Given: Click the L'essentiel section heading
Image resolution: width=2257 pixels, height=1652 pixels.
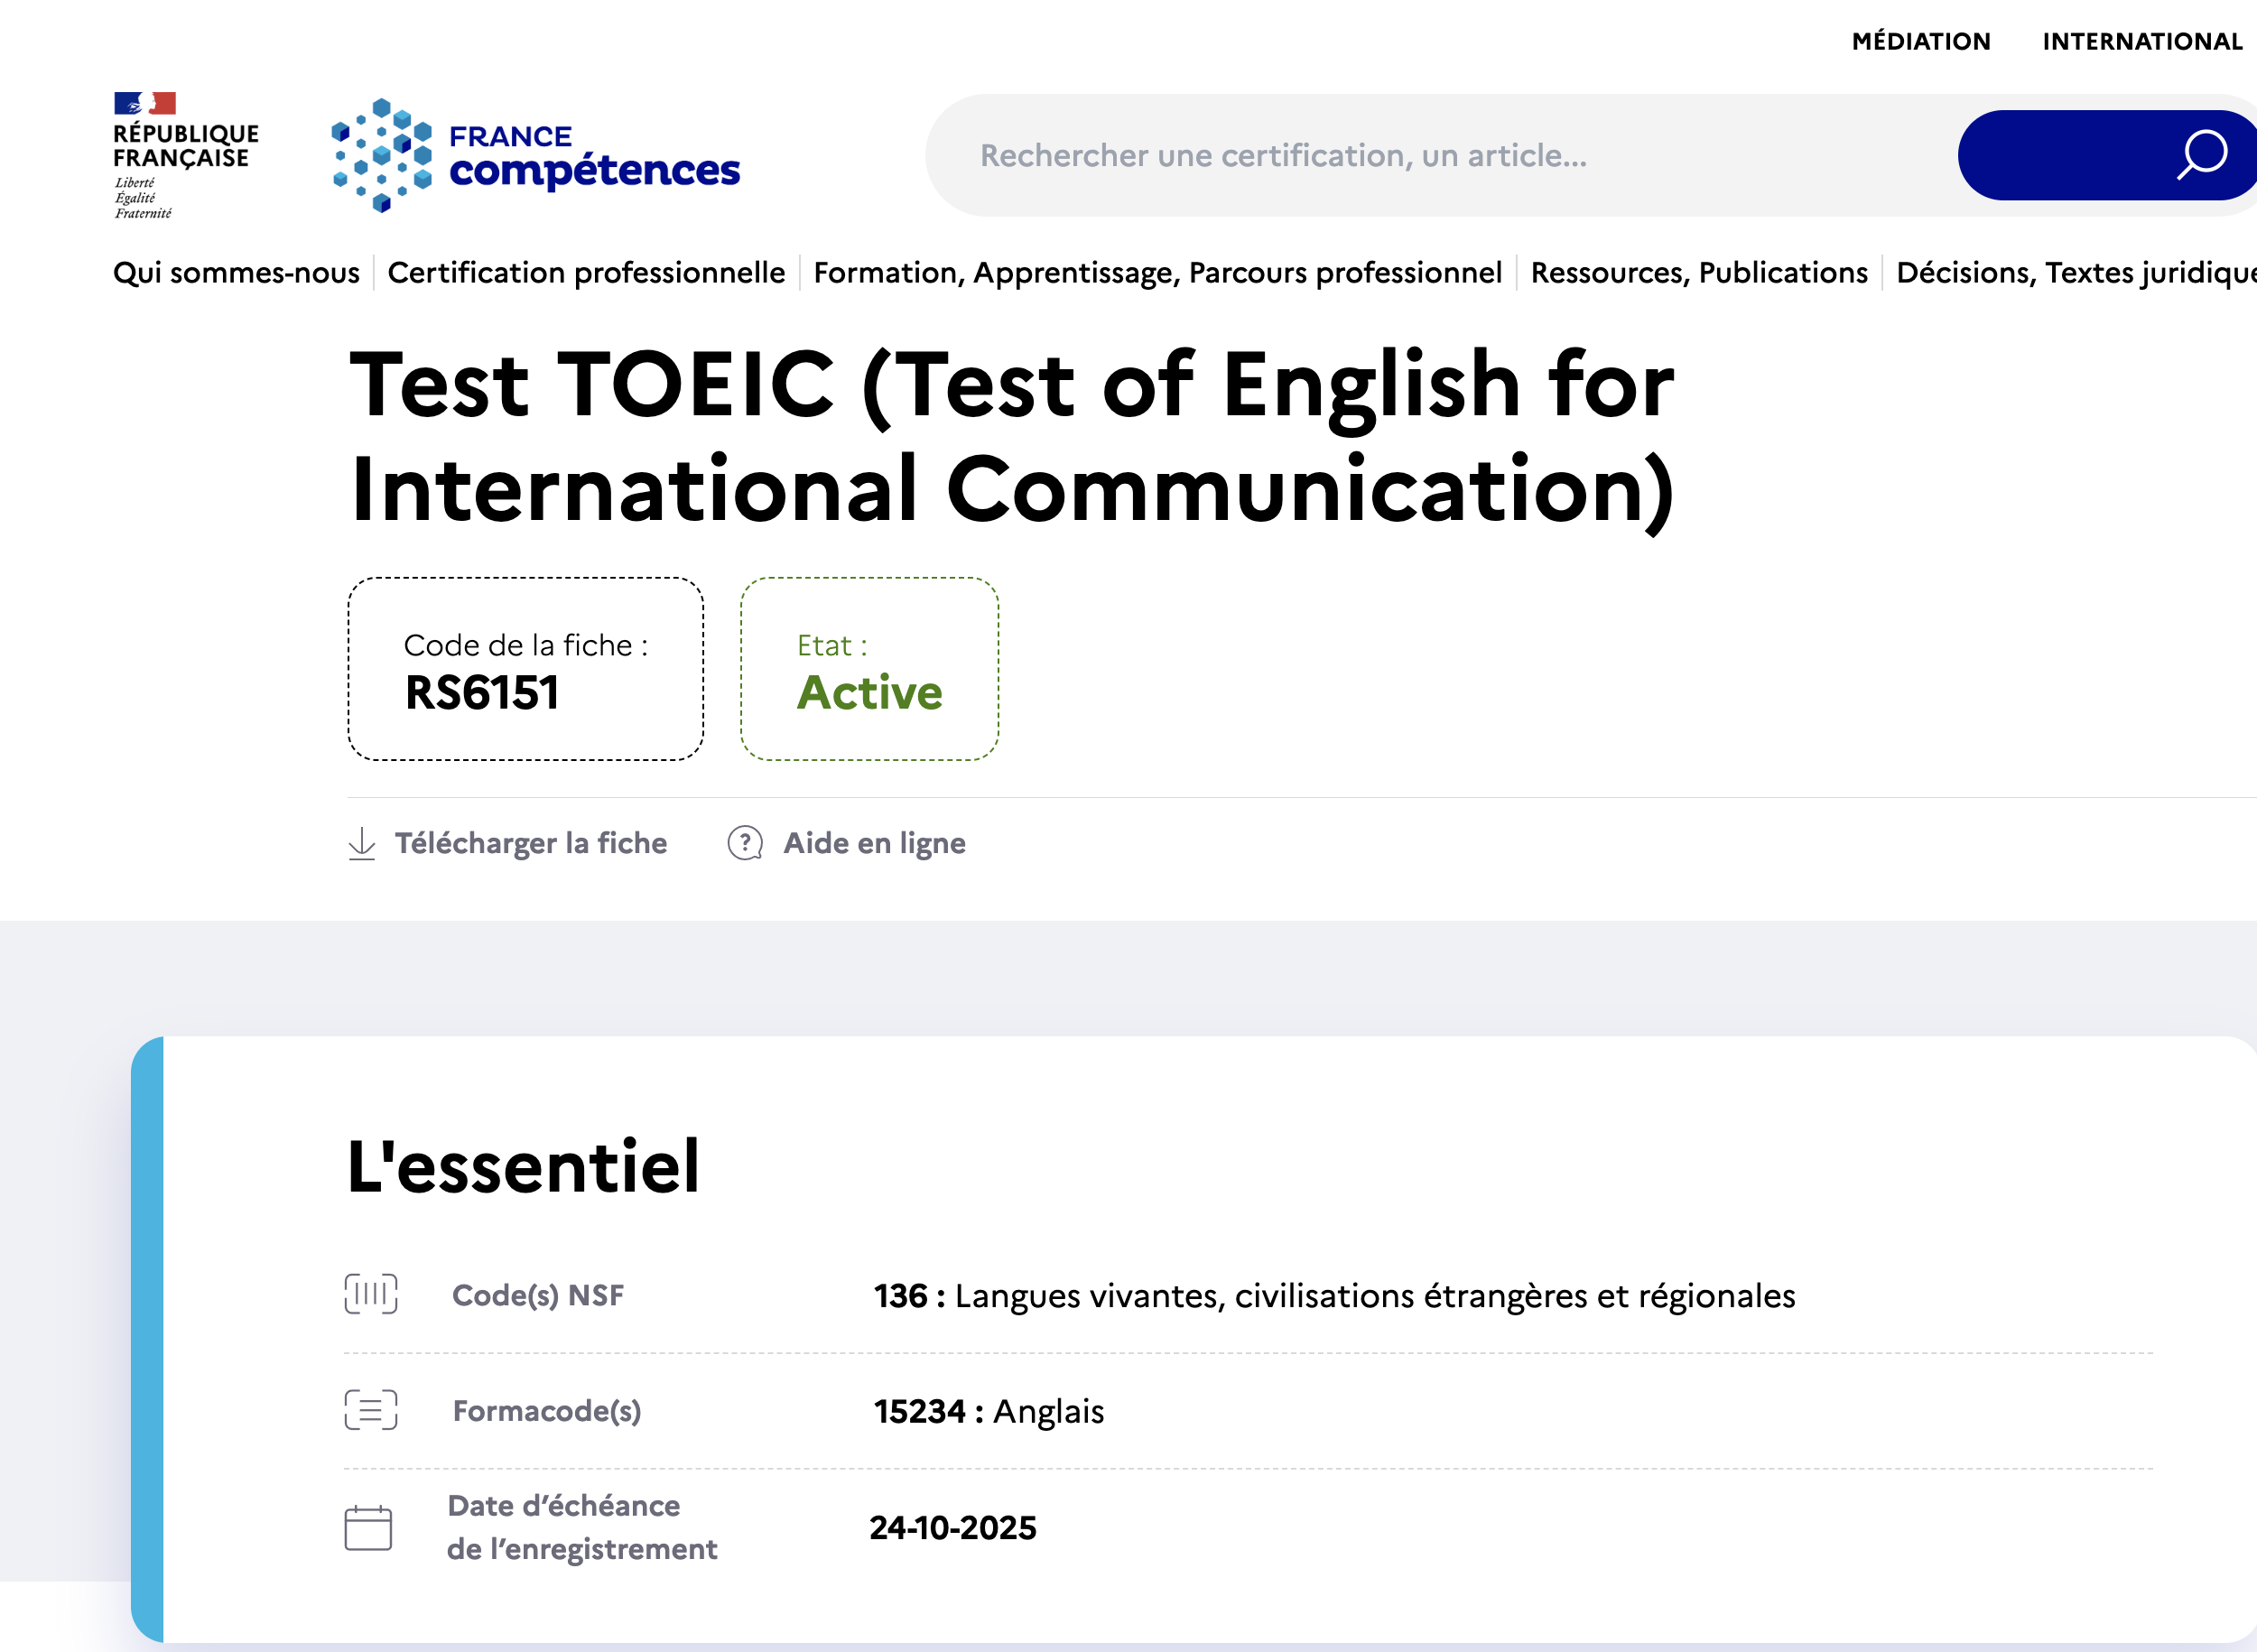Looking at the screenshot, I should [523, 1166].
